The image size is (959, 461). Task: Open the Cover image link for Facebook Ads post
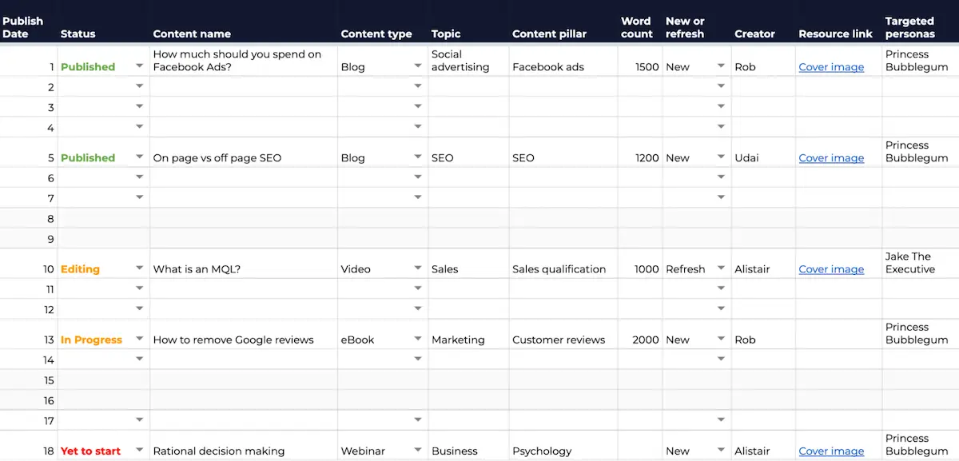831,67
